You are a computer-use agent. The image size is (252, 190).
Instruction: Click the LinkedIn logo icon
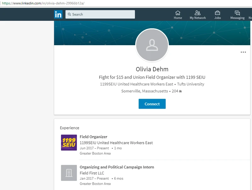click(58, 14)
